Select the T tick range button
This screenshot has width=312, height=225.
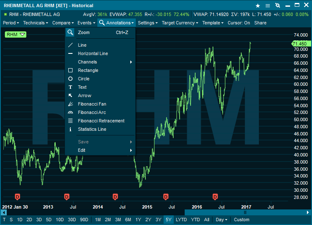tap(4, 220)
